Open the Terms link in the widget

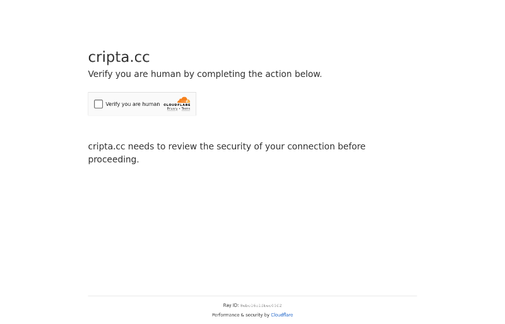[x=186, y=109]
